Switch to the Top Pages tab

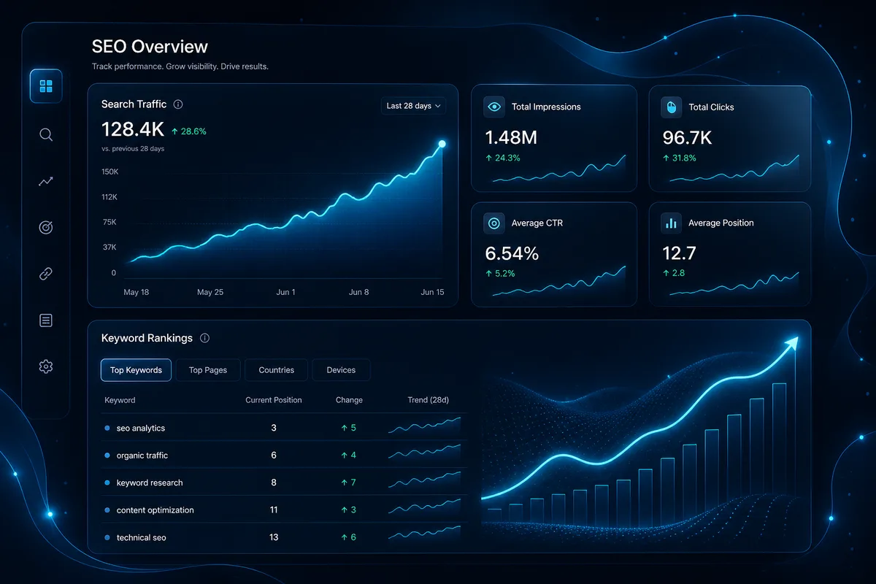coord(208,370)
